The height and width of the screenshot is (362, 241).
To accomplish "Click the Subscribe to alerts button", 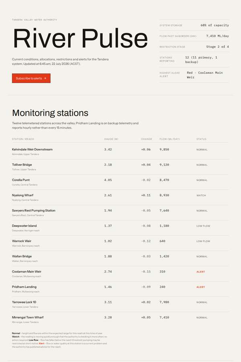I will (x=31, y=78).
